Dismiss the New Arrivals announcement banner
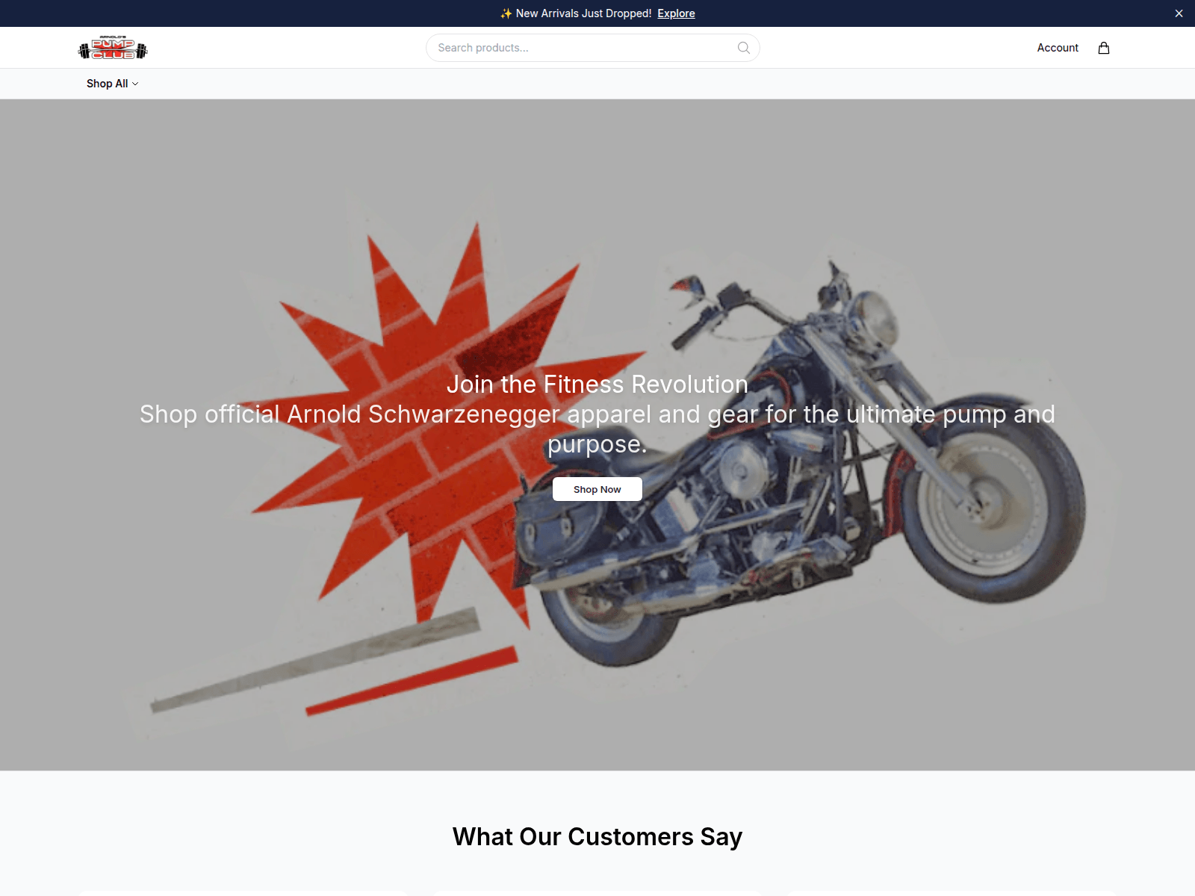Image resolution: width=1195 pixels, height=896 pixels. [1179, 13]
